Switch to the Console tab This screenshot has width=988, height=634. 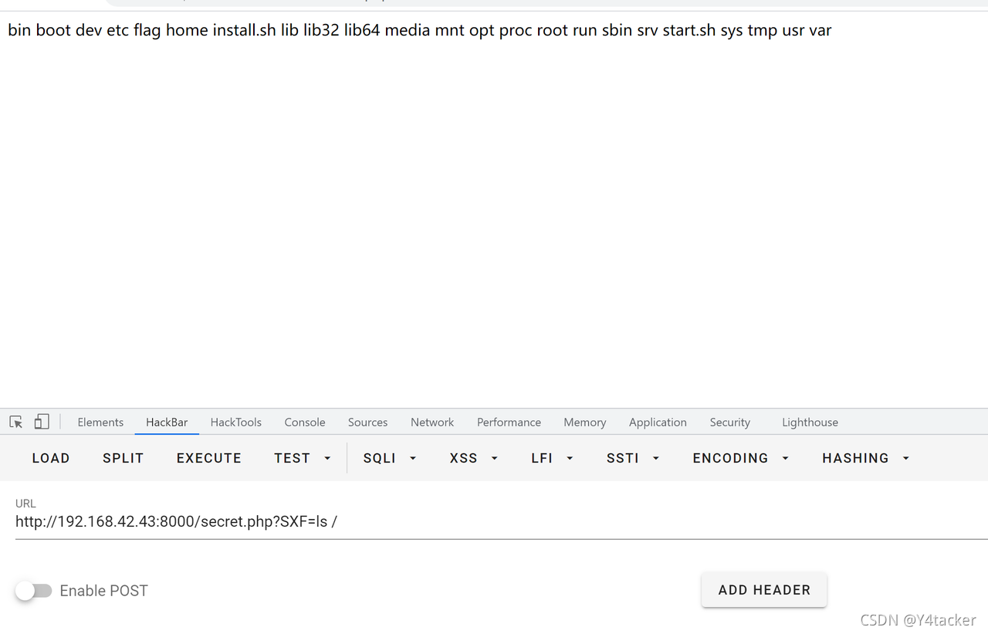click(305, 422)
